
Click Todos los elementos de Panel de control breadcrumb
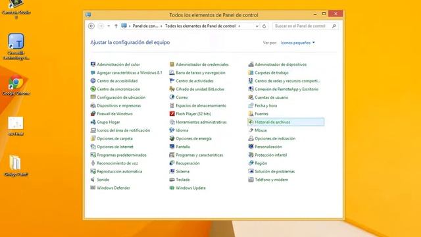click(200, 26)
